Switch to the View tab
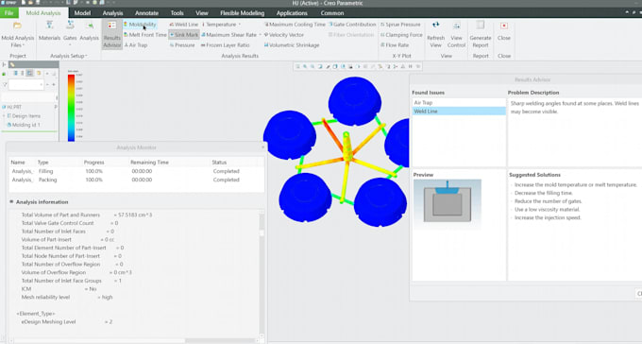 pos(202,13)
